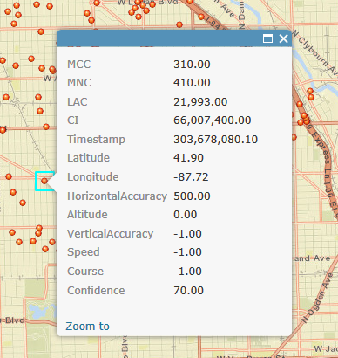Click the HorizontalAccuracy field label
This screenshot has height=358, width=338.
117,196
